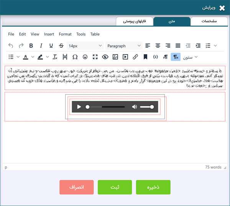Apply the background highlight color
Image resolution: width=230 pixels, height=206 pixels.
tap(40, 57)
